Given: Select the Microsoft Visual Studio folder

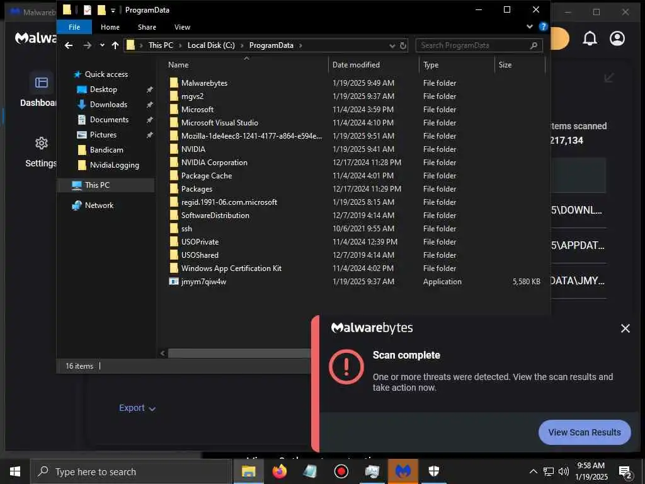Looking at the screenshot, I should (x=219, y=123).
